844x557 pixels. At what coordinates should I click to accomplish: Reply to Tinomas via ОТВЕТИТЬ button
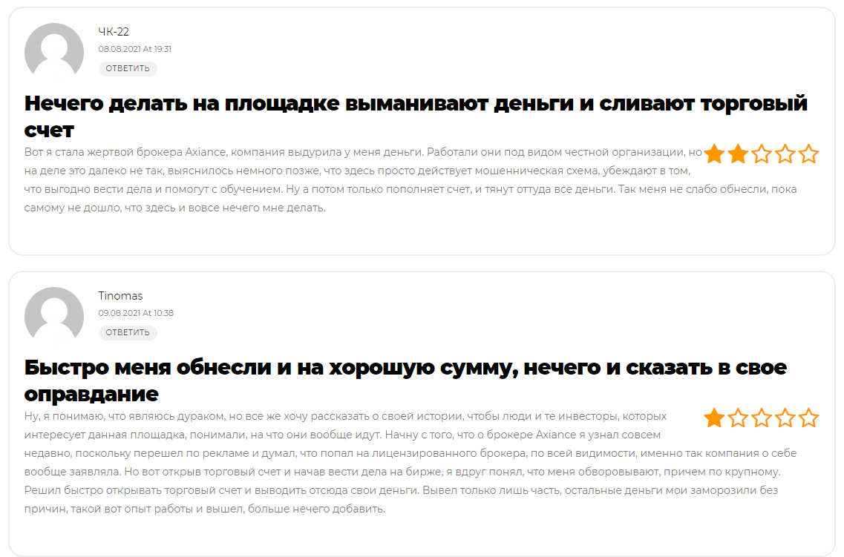[x=128, y=332]
